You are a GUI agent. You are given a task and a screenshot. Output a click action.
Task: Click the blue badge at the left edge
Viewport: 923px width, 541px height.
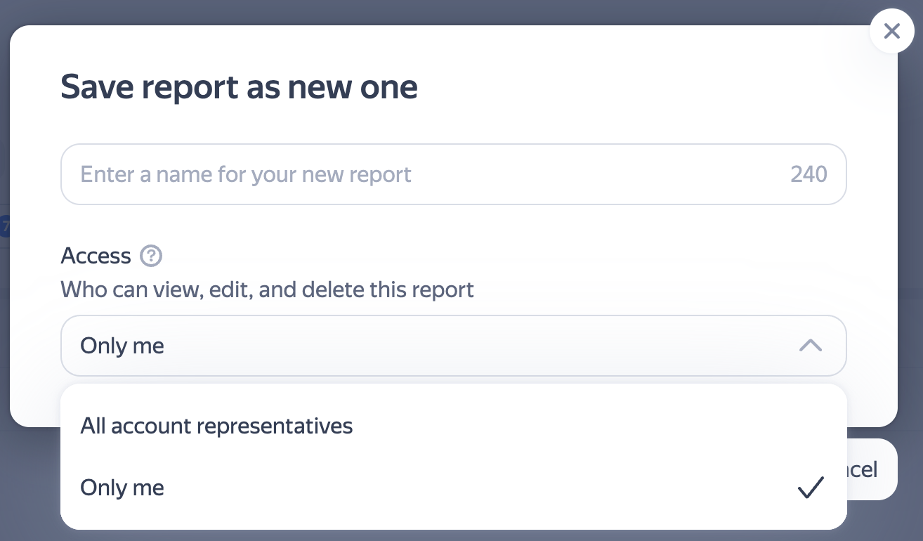[x=5, y=227]
